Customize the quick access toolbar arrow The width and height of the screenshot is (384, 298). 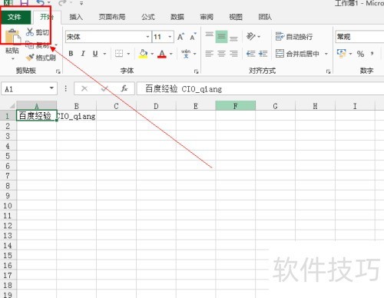pos(81,3)
